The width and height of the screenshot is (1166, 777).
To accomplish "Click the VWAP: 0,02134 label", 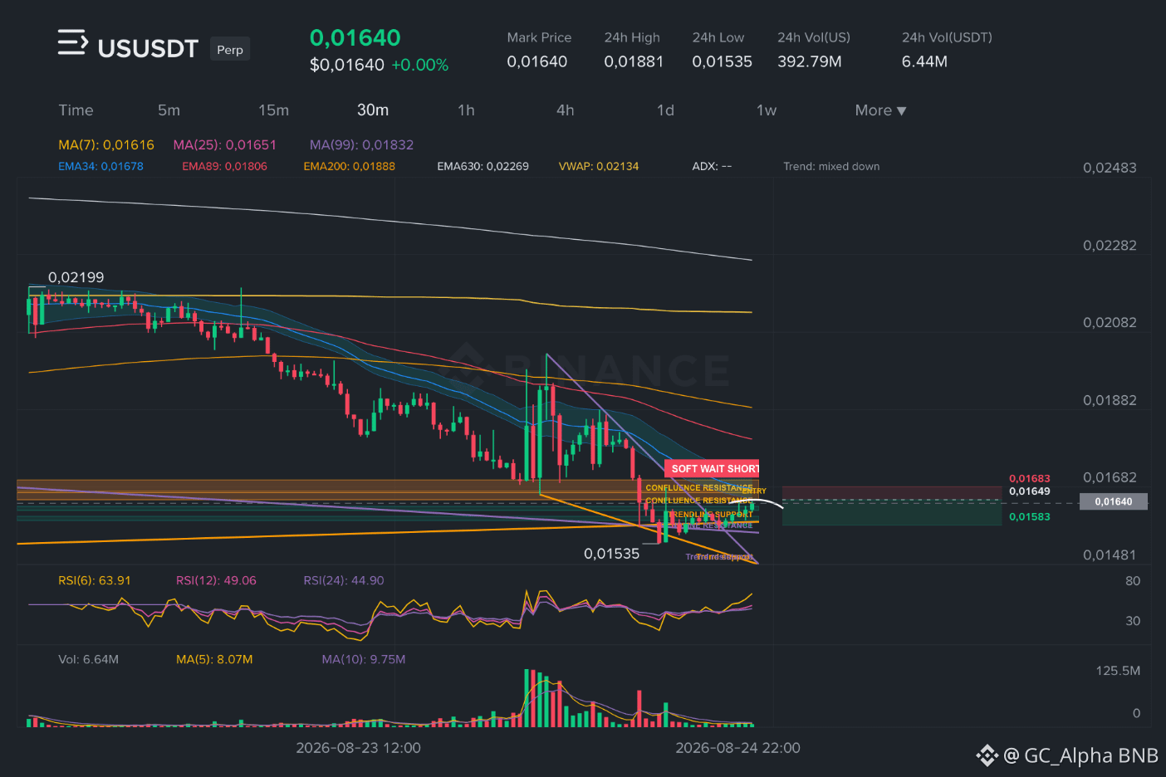I will tap(599, 166).
